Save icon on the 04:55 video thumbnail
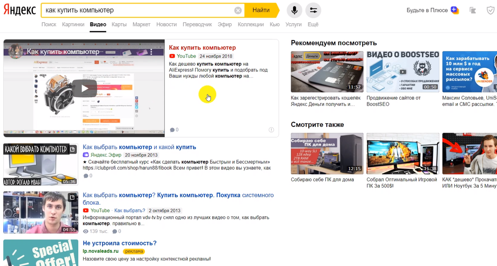 [x=72, y=197]
